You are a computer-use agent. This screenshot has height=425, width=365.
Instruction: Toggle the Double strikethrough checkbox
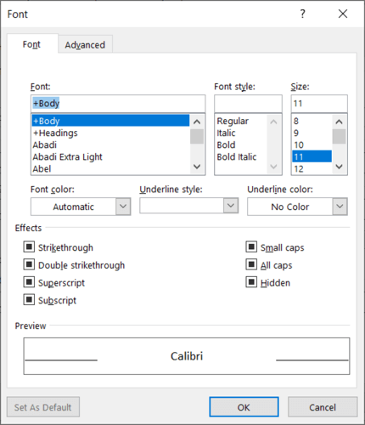click(29, 264)
